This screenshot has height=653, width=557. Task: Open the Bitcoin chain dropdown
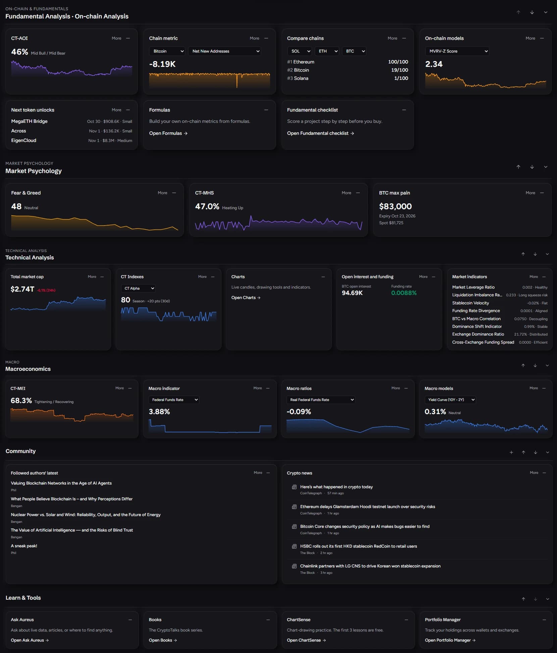[x=167, y=51]
